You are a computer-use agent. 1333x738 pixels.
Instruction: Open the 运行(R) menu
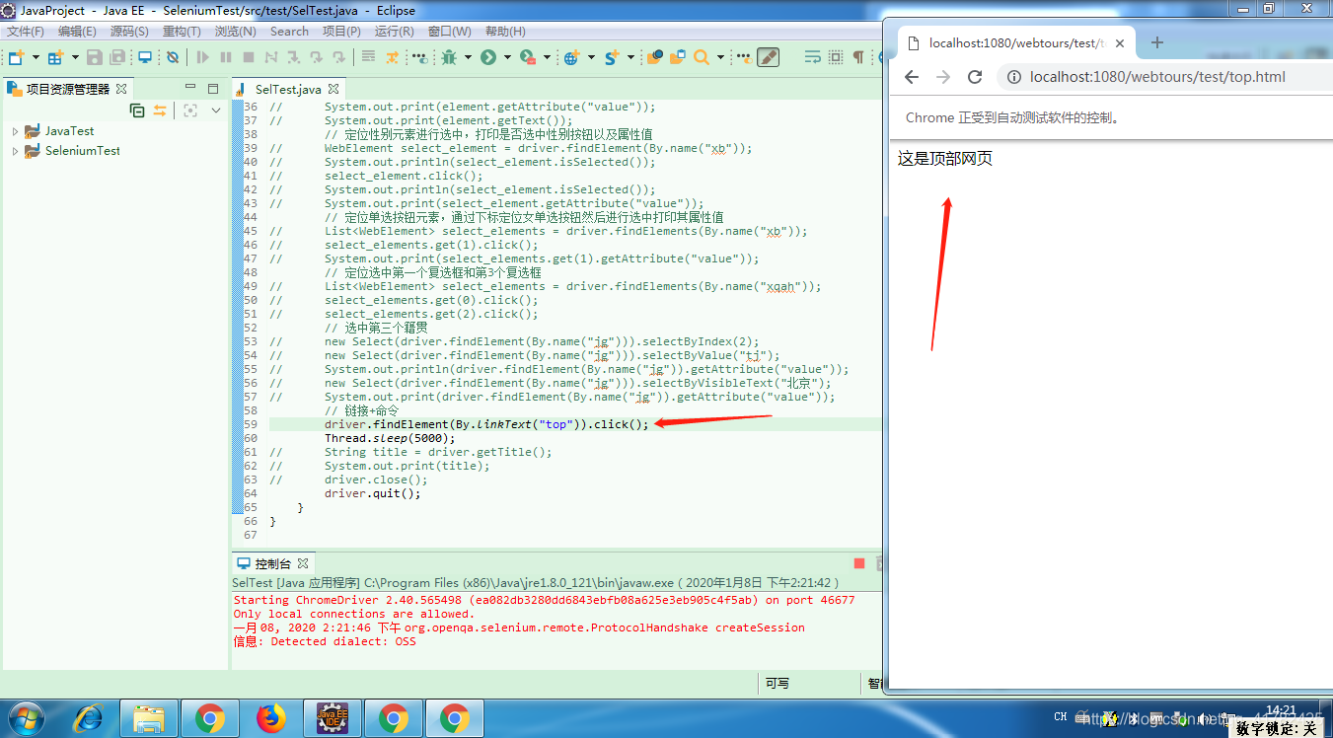pos(395,32)
